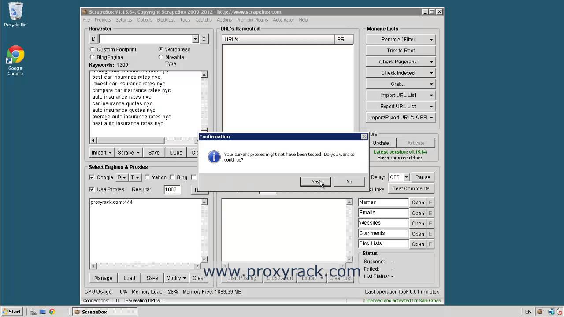The image size is (564, 317).
Task: Click the Open button next to Names
Action: click(418, 203)
